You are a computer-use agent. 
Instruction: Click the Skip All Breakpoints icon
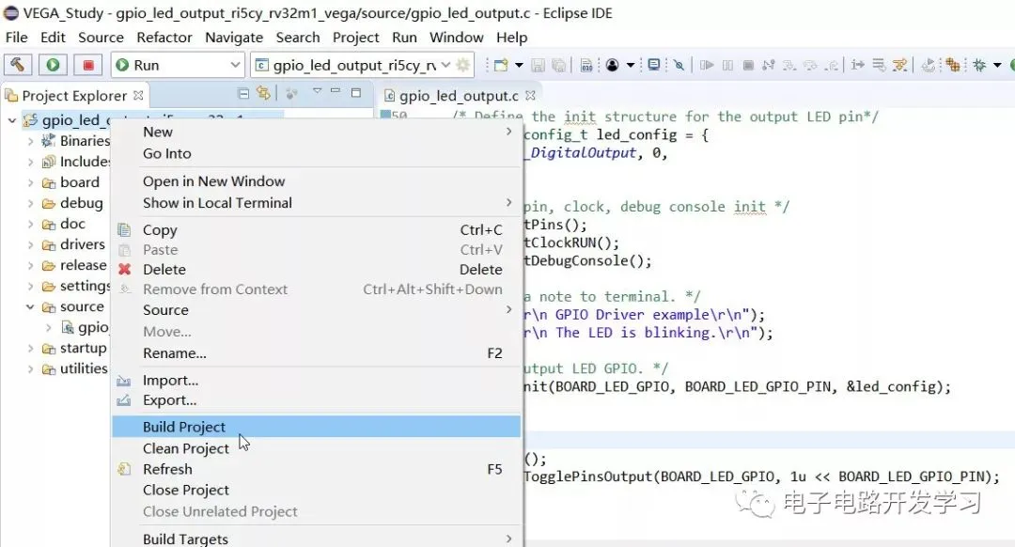pyautogui.click(x=679, y=65)
